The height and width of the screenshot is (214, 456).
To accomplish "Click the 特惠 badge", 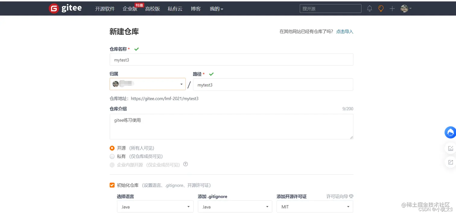I will tap(139, 5).
